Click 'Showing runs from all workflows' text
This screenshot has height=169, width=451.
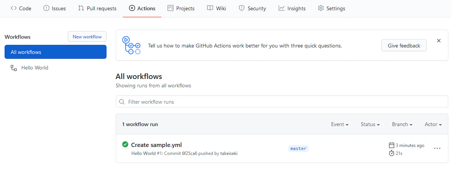153,85
